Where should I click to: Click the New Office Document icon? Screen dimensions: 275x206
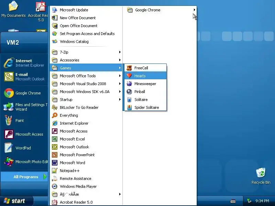[55, 18]
